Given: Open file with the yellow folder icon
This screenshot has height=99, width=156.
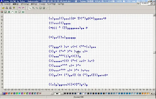Looking at the screenshot, I should click(x=3, y=8).
